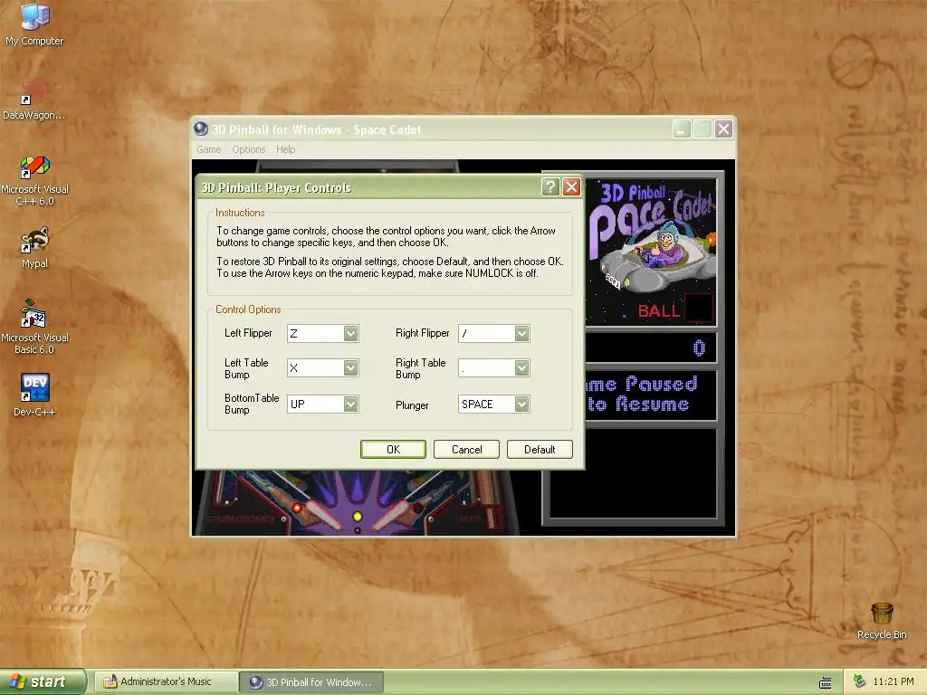Click the system tray icon beside the clock
The height and width of the screenshot is (695, 927).
(x=859, y=682)
